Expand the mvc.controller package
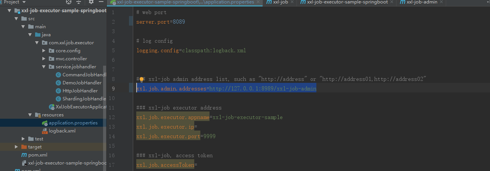This screenshot has height=171, width=490. [x=44, y=59]
